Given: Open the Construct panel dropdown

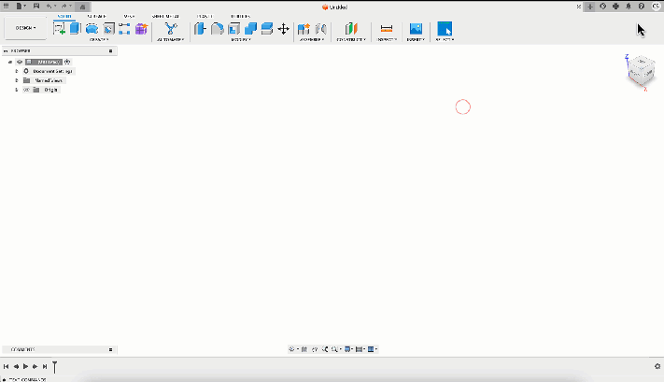Looking at the screenshot, I should tap(351, 40).
